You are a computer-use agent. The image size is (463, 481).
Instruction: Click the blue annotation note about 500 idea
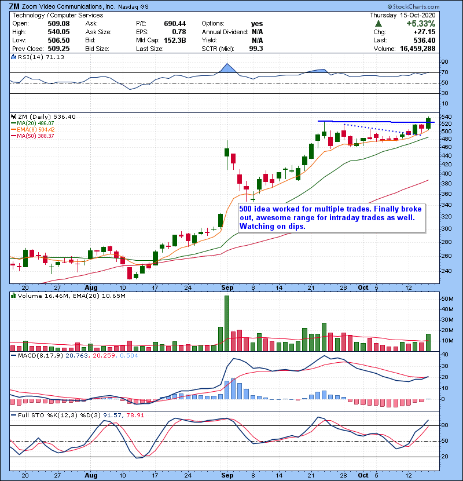(x=332, y=218)
